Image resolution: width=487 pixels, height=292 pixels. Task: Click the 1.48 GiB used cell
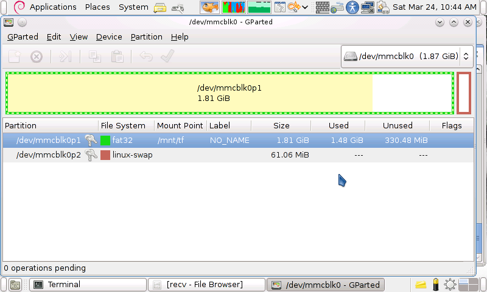347,141
